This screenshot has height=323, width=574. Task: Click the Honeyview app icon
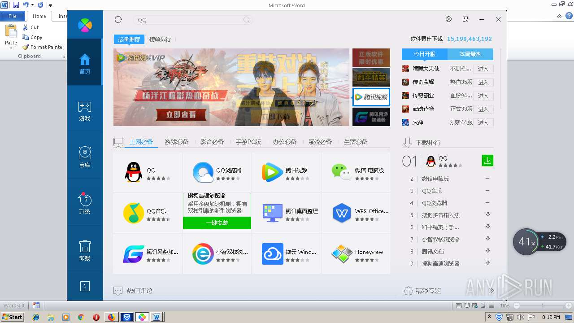click(x=342, y=254)
